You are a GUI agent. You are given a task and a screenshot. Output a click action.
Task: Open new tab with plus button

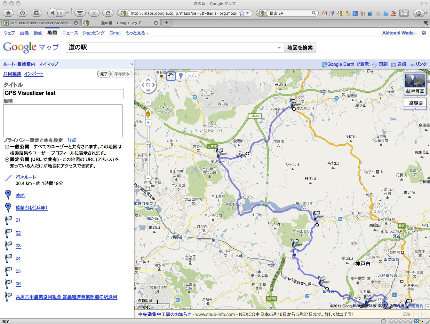coord(166,23)
